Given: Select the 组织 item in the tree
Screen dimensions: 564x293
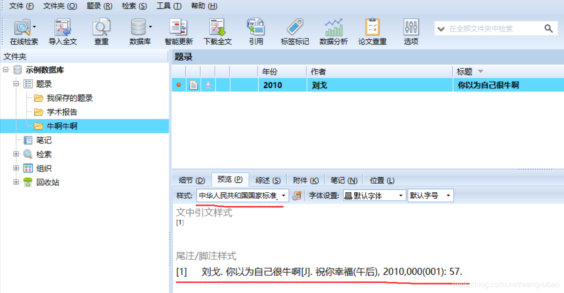Looking at the screenshot, I should click(x=44, y=168).
